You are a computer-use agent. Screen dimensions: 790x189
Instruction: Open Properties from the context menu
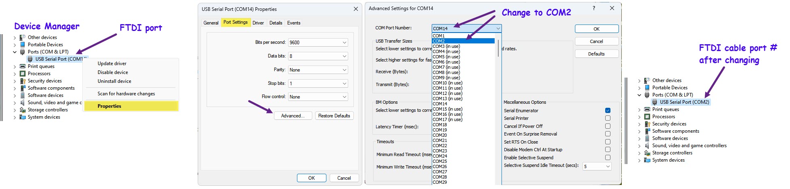coord(130,106)
